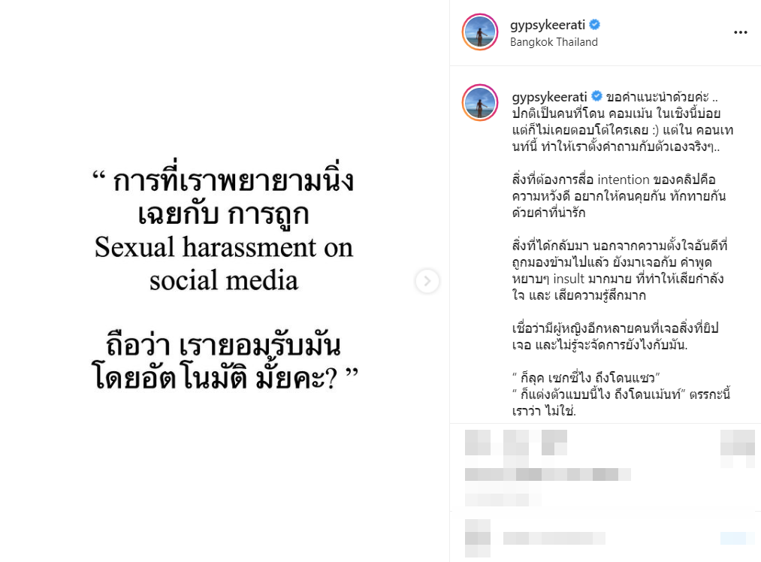Like the post with blurred heart icon
Screen dimensions: 761x562
477,442
